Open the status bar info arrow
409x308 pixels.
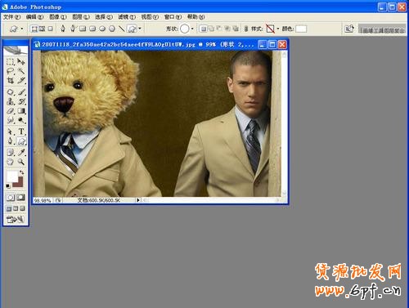click(x=138, y=200)
